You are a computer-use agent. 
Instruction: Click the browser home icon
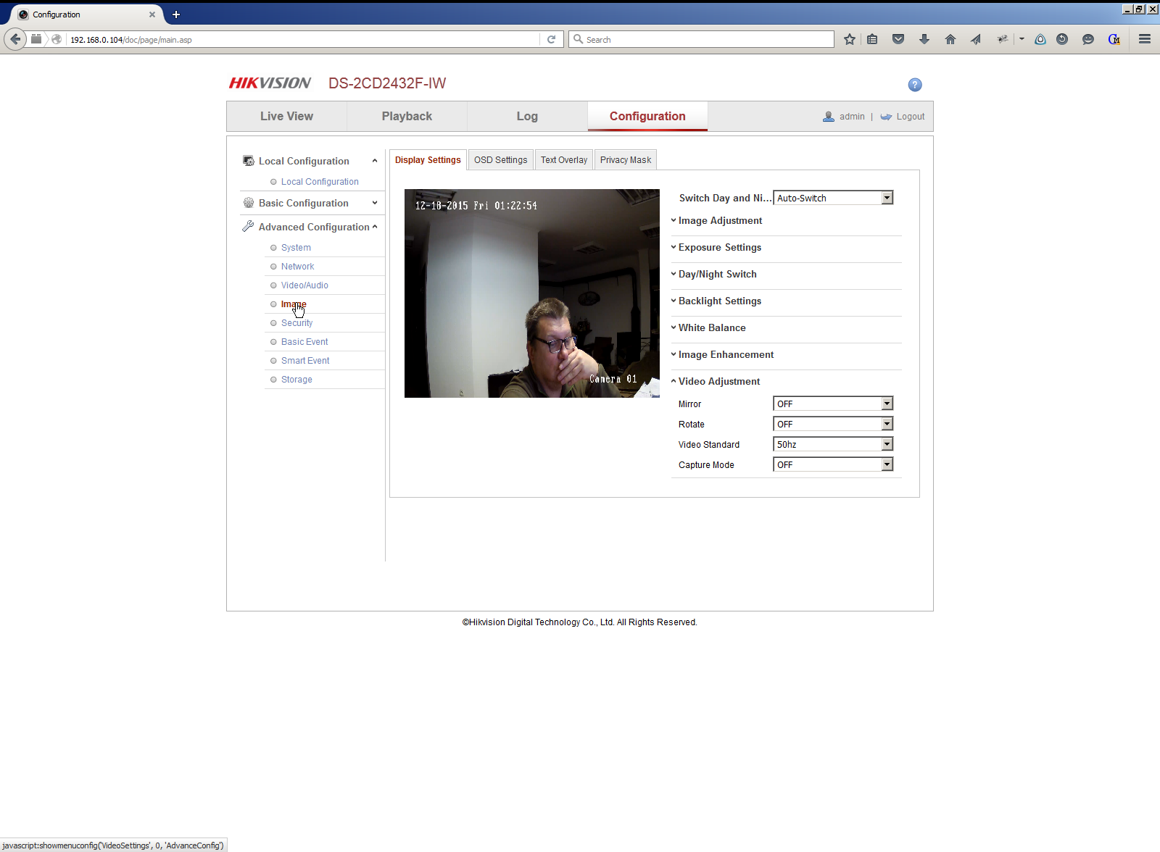pyautogui.click(x=950, y=39)
